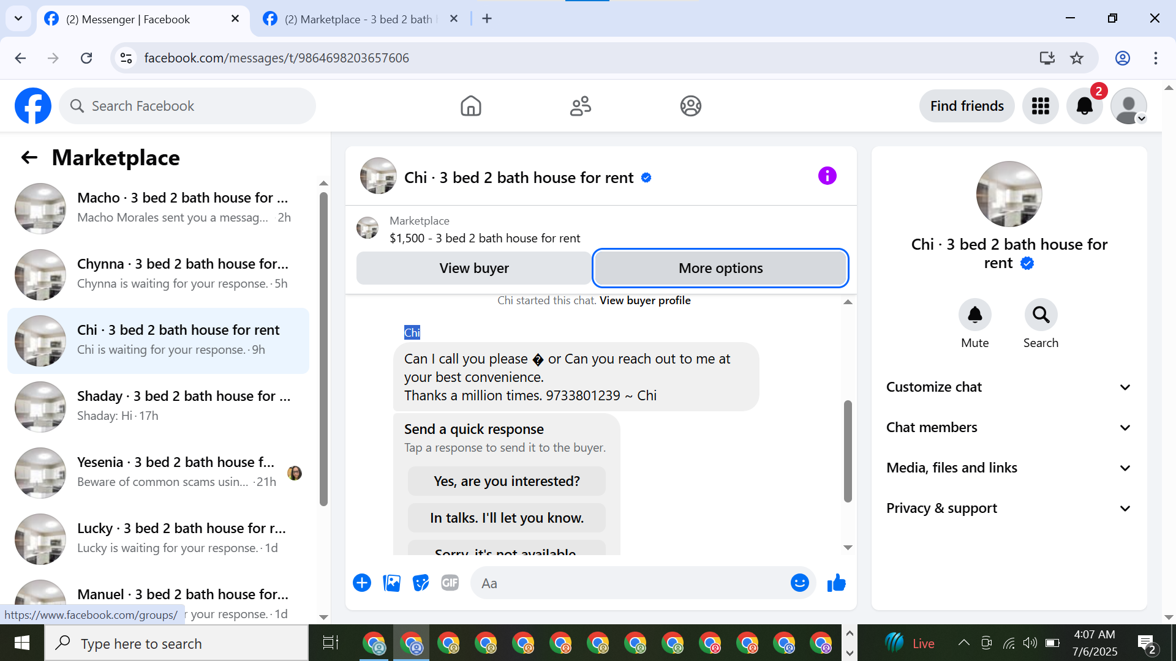This screenshot has width=1176, height=661.
Task: Click the chat messages vertical scrollbar
Action: tap(848, 451)
